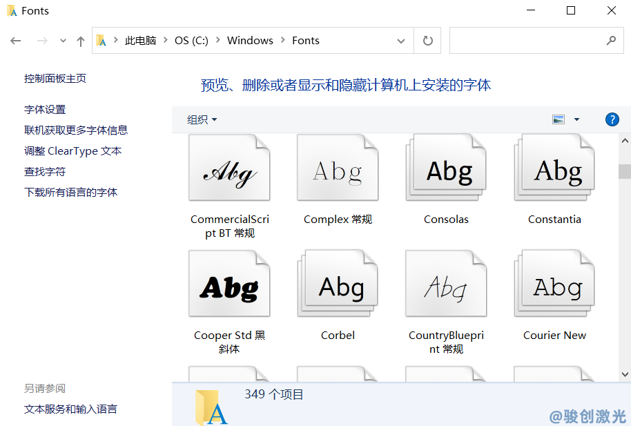Expand the address bar history dropdown
Image resolution: width=631 pixels, height=426 pixels.
click(400, 40)
